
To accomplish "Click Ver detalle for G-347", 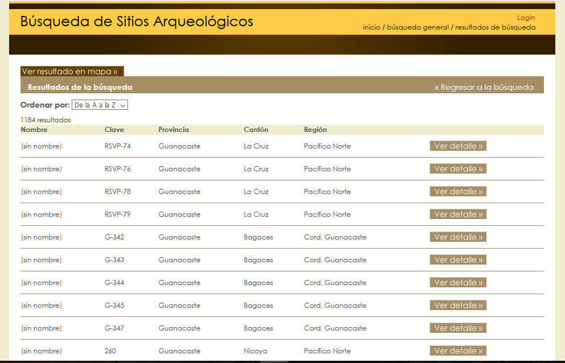I will (458, 328).
